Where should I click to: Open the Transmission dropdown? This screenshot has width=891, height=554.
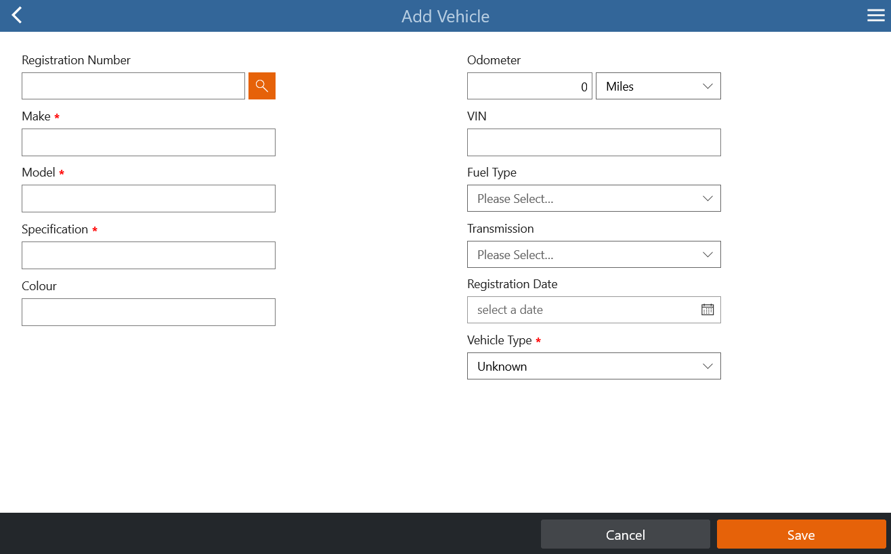click(x=594, y=254)
